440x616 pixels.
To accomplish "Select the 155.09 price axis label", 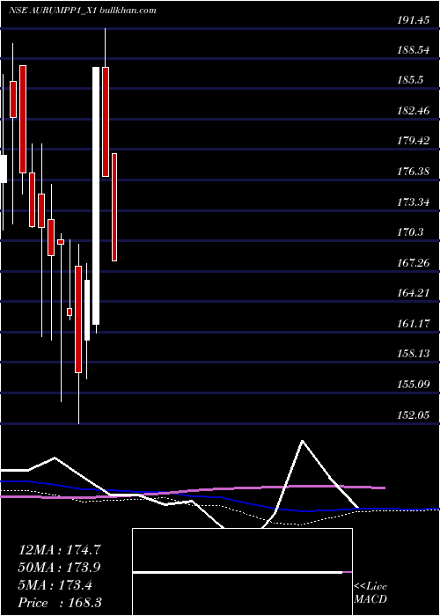I will tap(414, 384).
